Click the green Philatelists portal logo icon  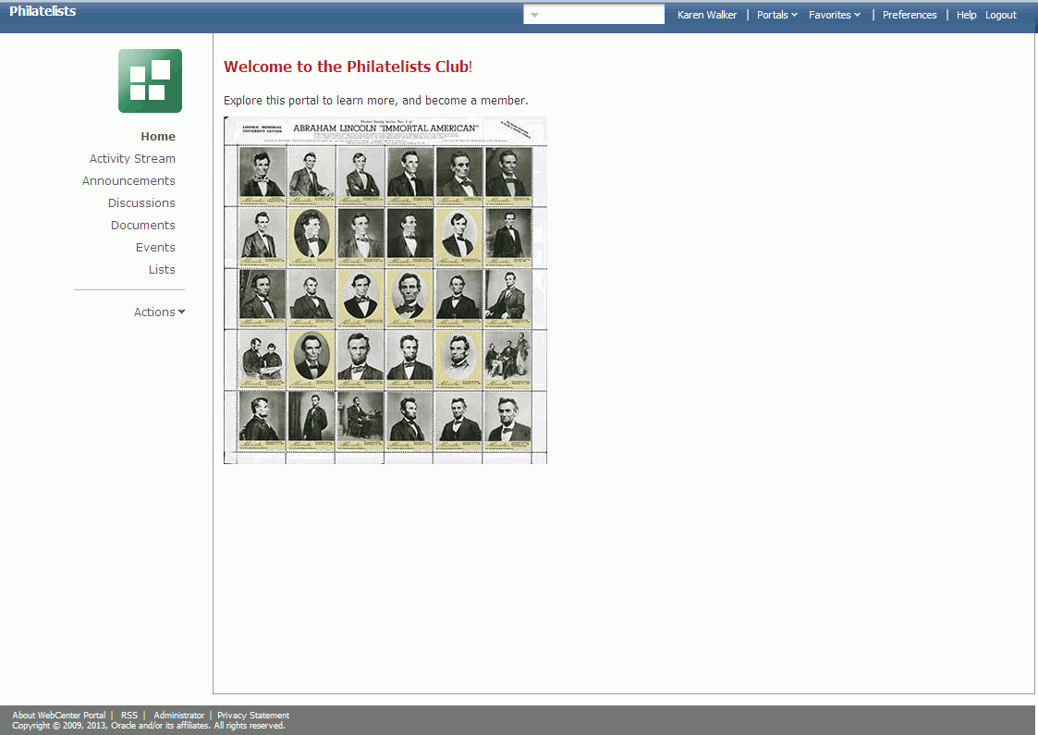pos(151,80)
